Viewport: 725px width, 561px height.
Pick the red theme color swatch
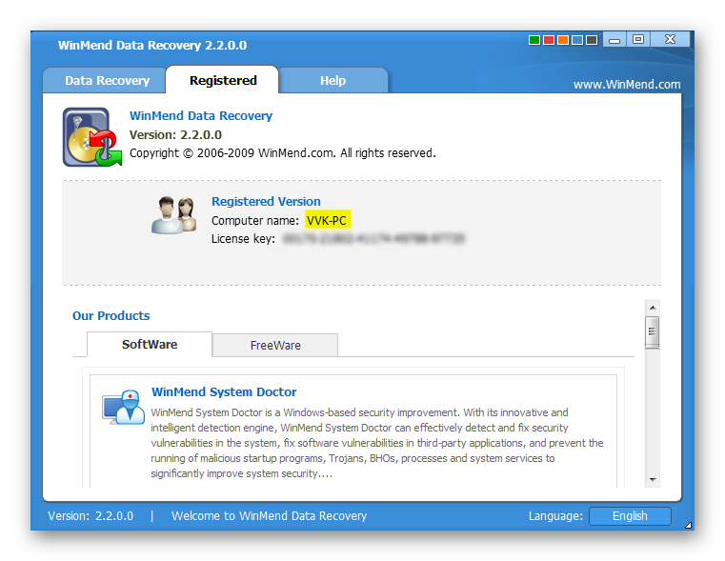(x=549, y=40)
